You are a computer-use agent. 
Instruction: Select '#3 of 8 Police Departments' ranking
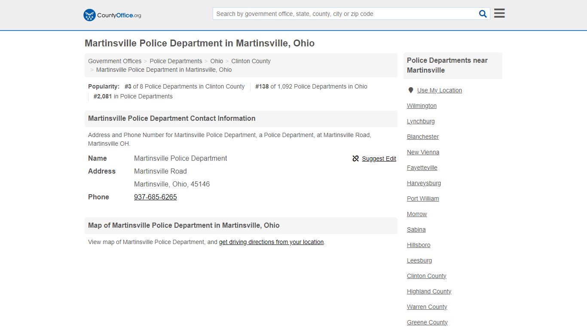(x=185, y=86)
